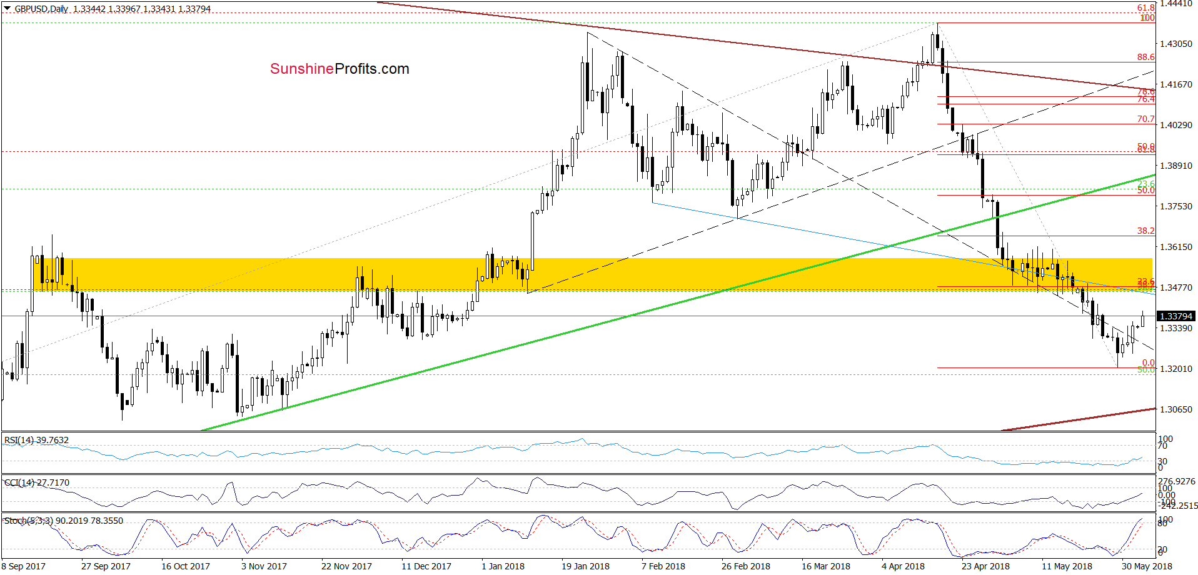Click the 30 May 2018 date label
The width and height of the screenshot is (1198, 575).
point(1147,566)
